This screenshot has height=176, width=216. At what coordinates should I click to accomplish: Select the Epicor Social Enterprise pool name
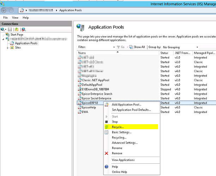pyautogui.click(x=97, y=98)
